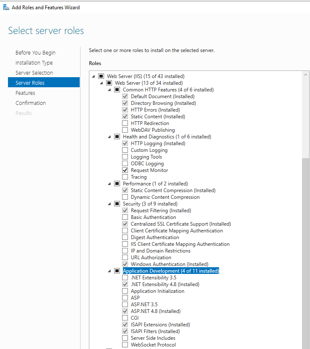The image size is (310, 349).
Task: Switch to the Installation Type step
Action: click(34, 63)
